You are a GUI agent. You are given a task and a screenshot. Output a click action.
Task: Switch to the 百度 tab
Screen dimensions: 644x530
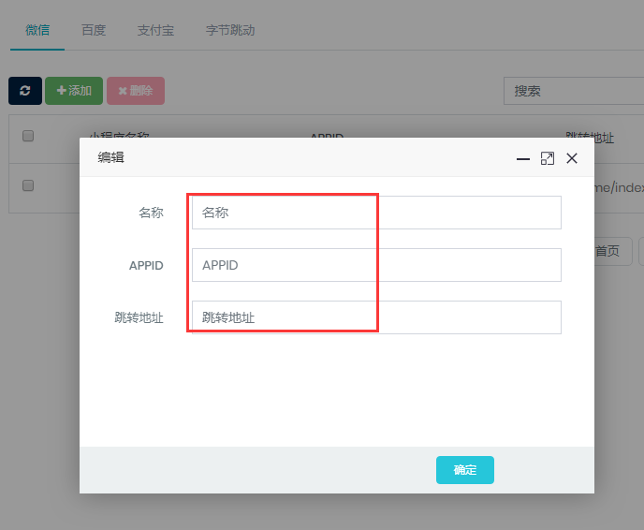click(94, 30)
